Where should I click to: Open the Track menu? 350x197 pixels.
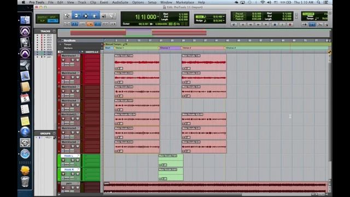tap(82, 2)
